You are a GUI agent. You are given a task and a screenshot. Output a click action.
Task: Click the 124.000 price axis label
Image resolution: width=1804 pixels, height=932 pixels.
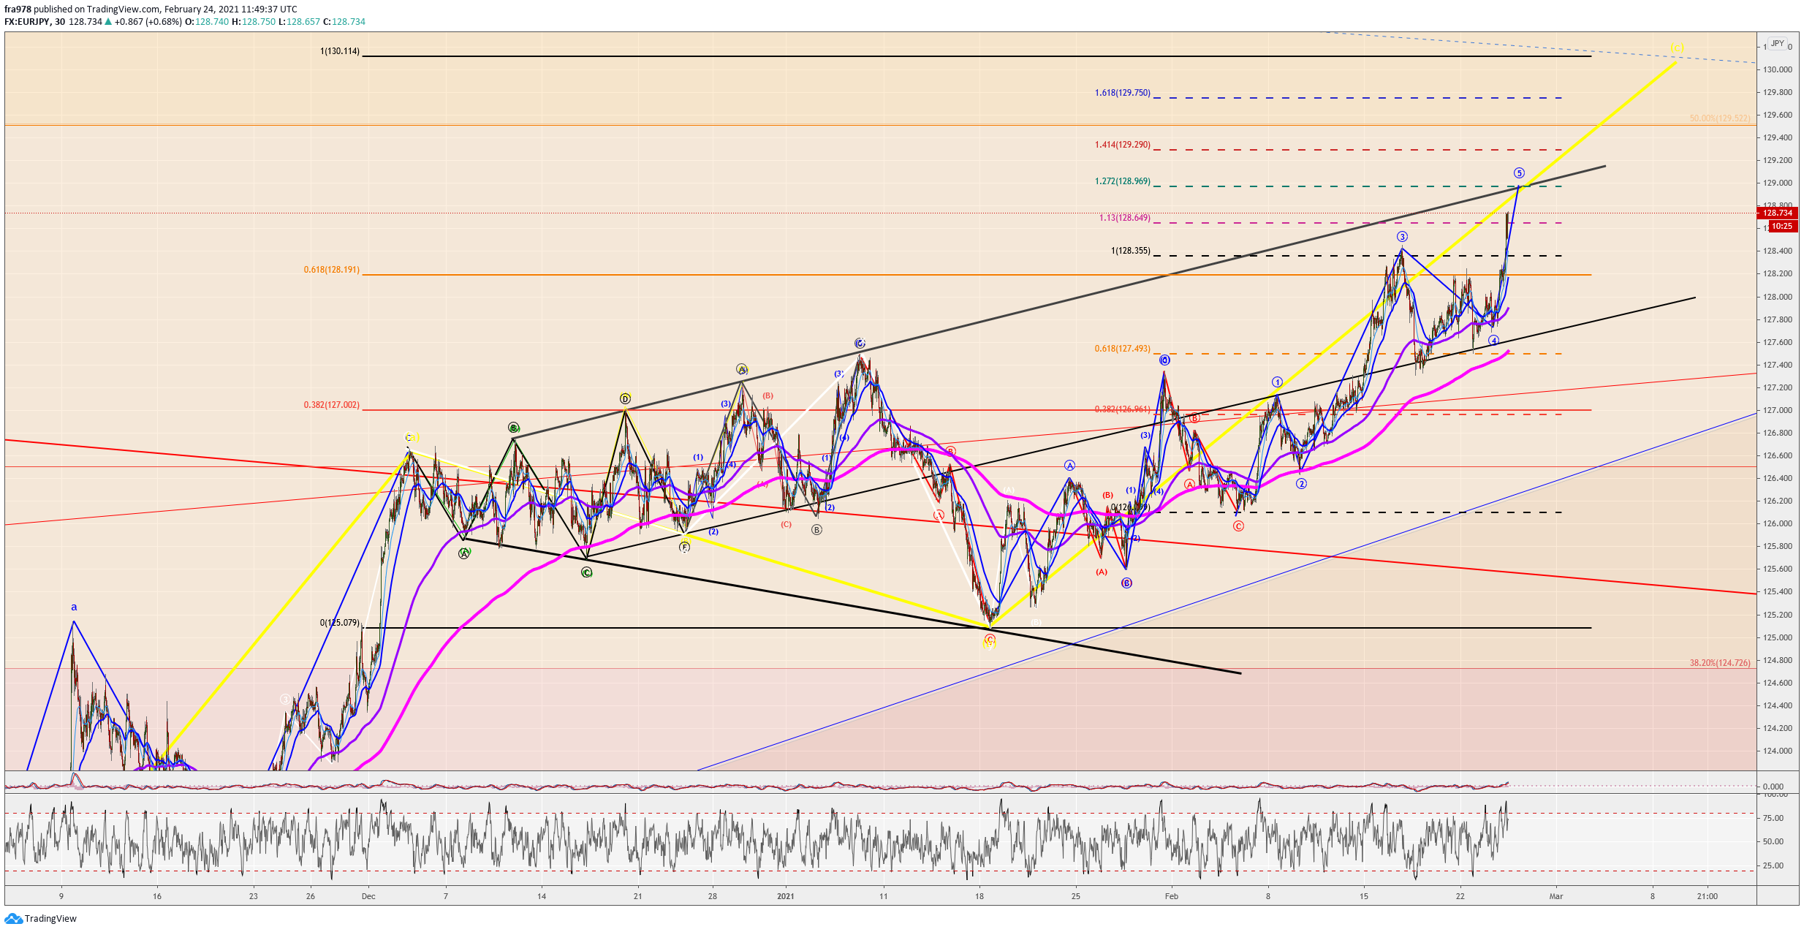(x=1778, y=751)
